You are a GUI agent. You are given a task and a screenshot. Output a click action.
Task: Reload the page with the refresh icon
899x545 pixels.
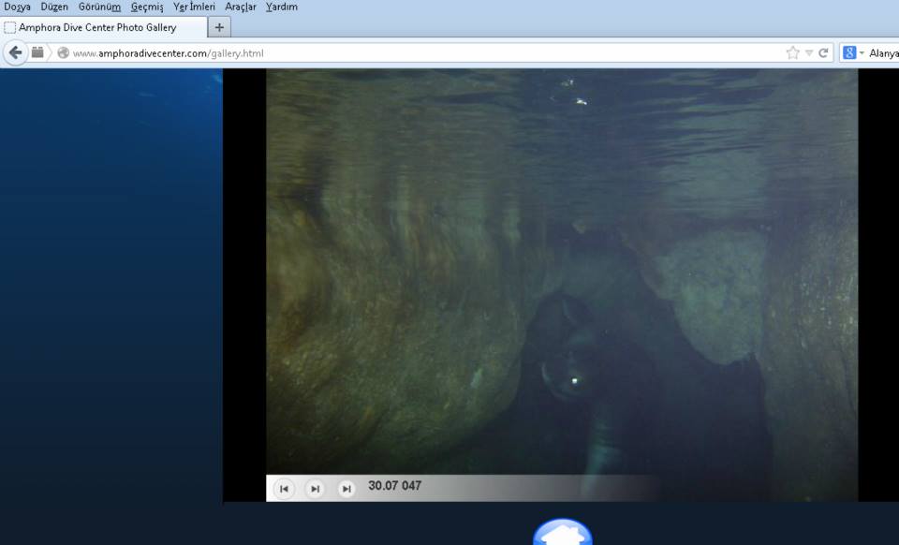[x=823, y=53]
